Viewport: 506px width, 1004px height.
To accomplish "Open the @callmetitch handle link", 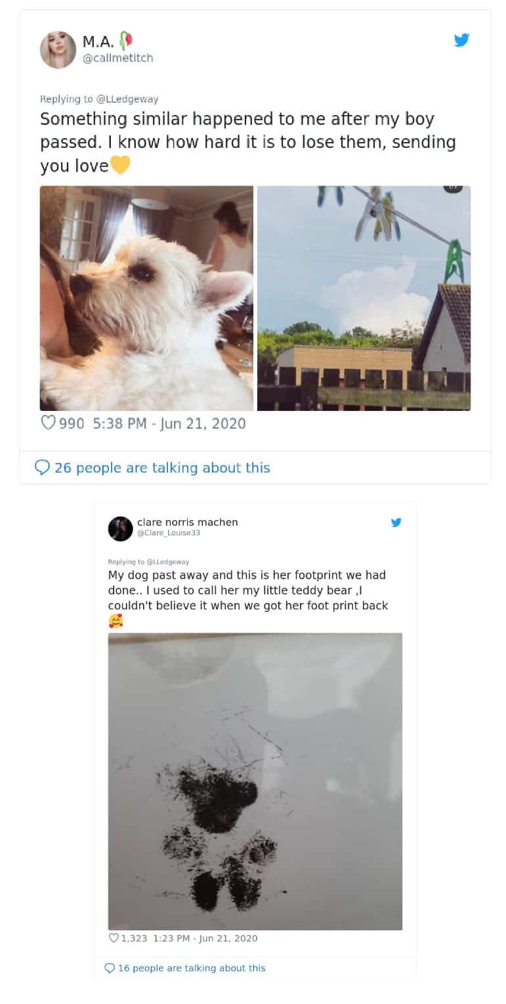I will [117, 58].
